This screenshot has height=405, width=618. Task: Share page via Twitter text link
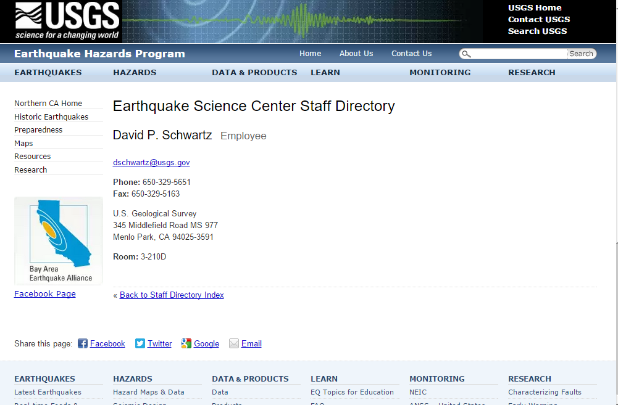[x=160, y=343]
